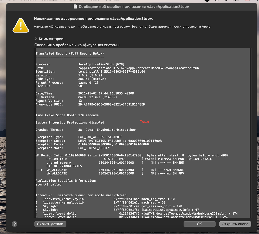Click the Anonymous UUID value
This screenshot has height=234, width=259.
[111, 105]
